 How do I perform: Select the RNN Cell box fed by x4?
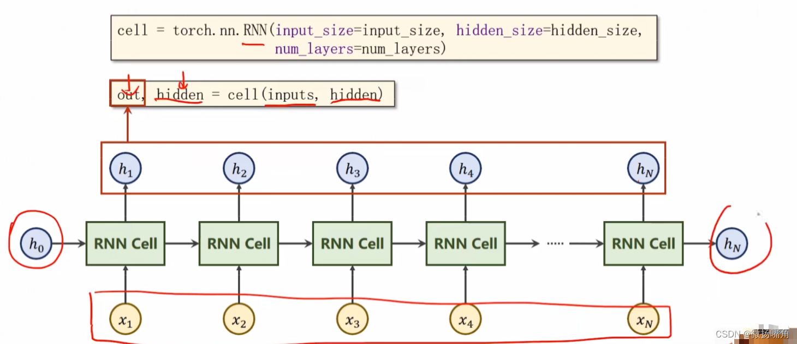[x=466, y=244]
